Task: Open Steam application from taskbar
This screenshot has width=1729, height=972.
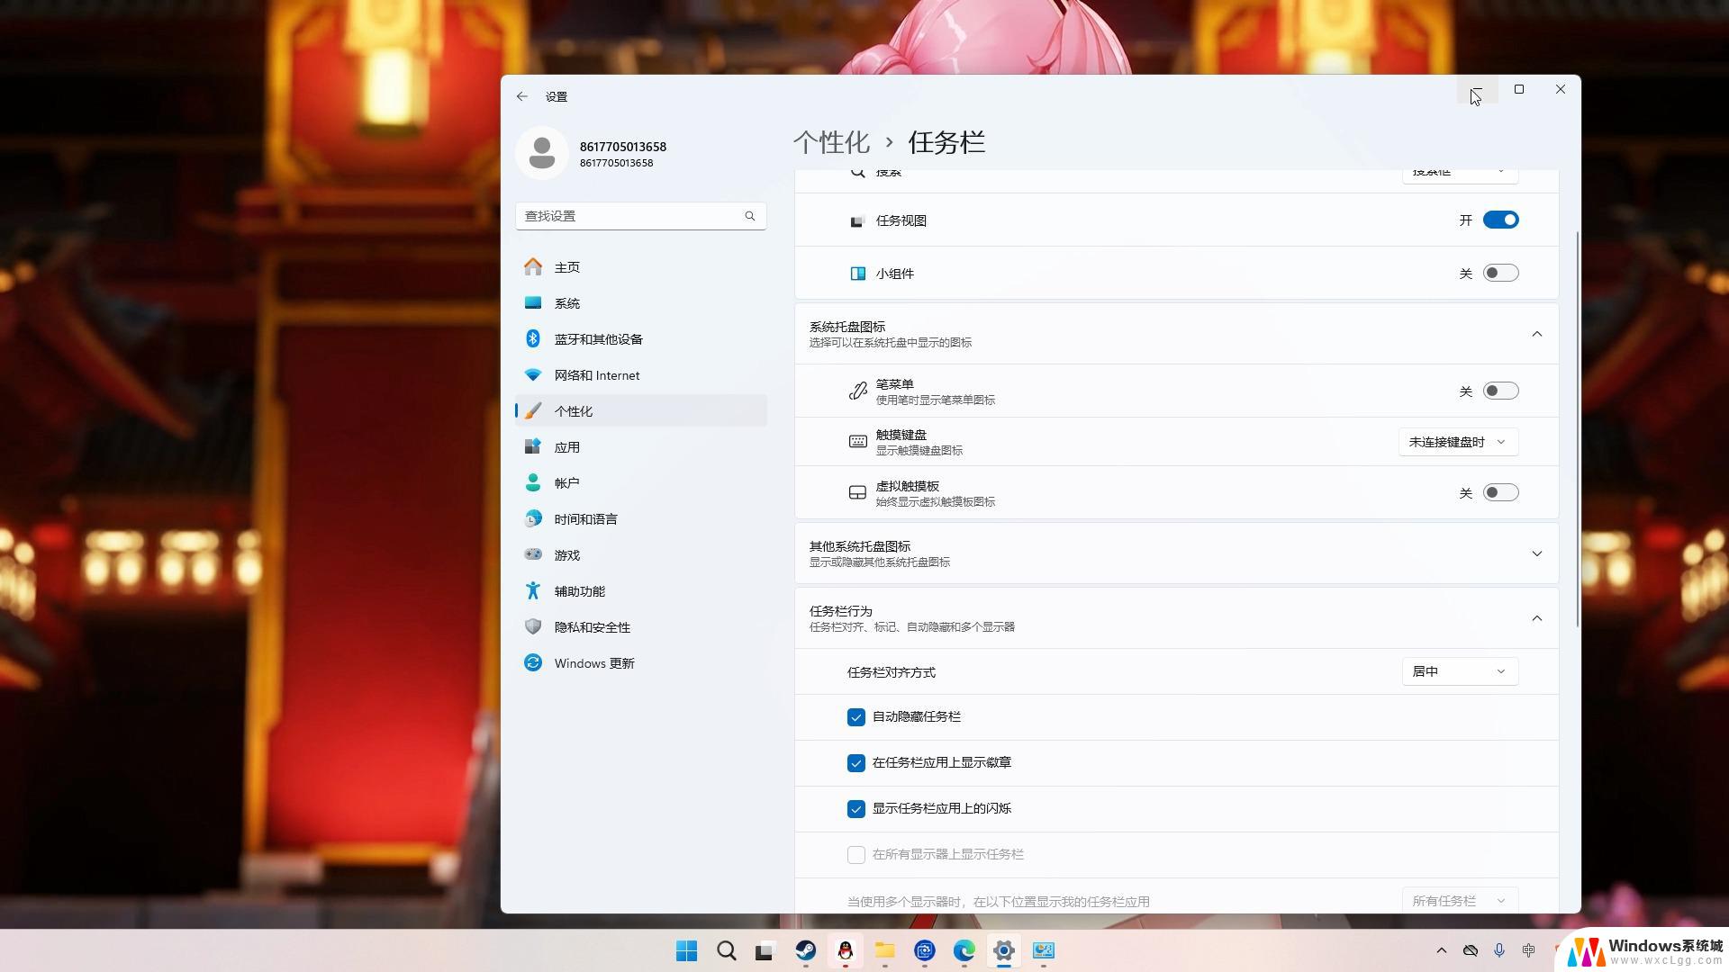Action: click(x=805, y=950)
